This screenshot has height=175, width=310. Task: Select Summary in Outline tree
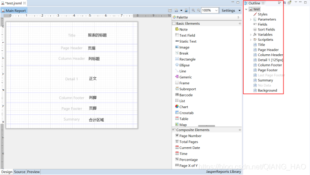point(263,80)
